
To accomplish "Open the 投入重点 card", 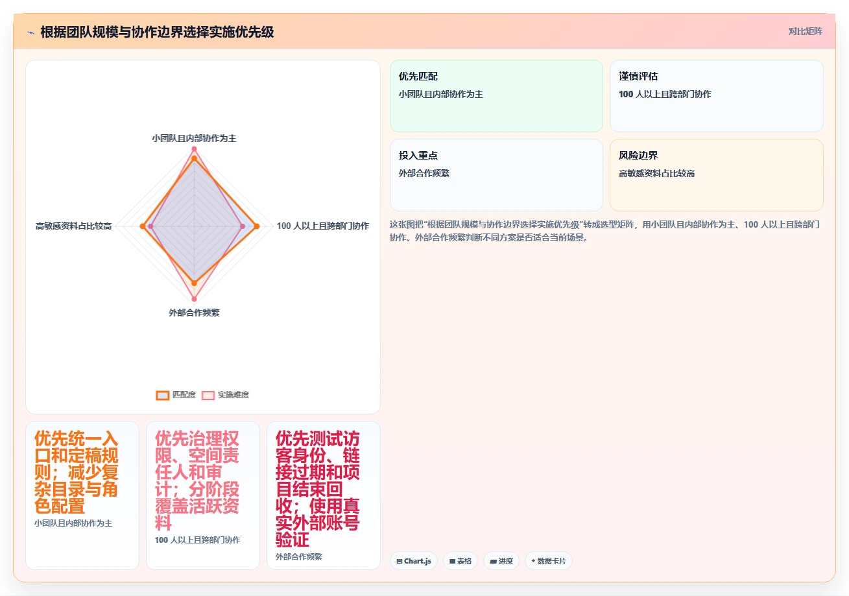I will tap(496, 175).
